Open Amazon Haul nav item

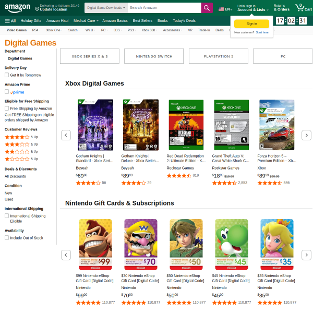pyautogui.click(x=57, y=21)
